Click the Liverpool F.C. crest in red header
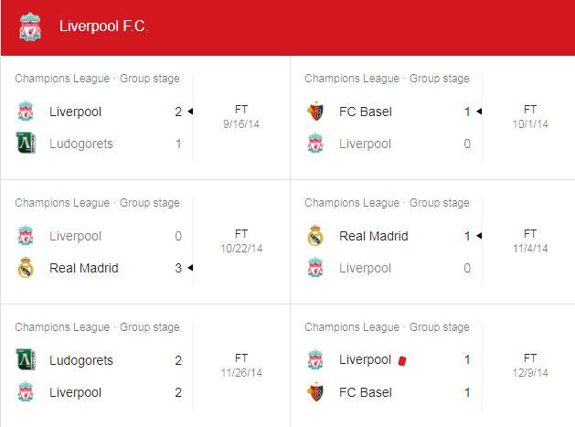 point(30,27)
